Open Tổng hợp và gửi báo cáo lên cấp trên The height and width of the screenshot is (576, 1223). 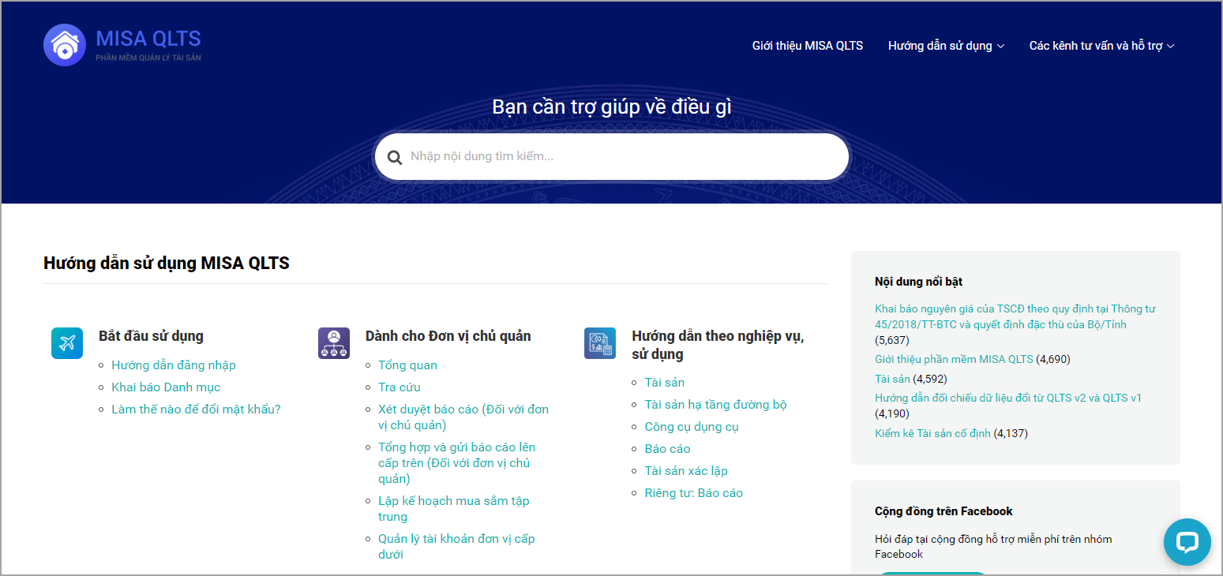pyautogui.click(x=457, y=463)
